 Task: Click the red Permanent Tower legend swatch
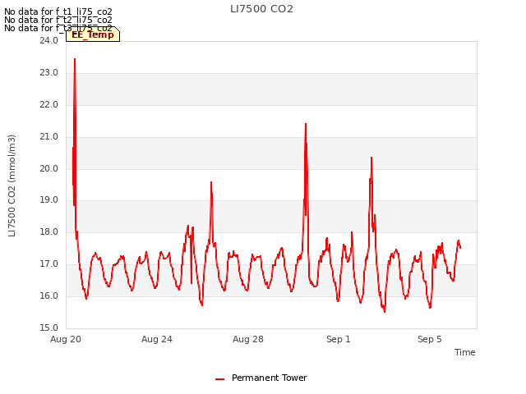click(219, 379)
